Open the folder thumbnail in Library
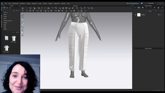 click(6, 38)
